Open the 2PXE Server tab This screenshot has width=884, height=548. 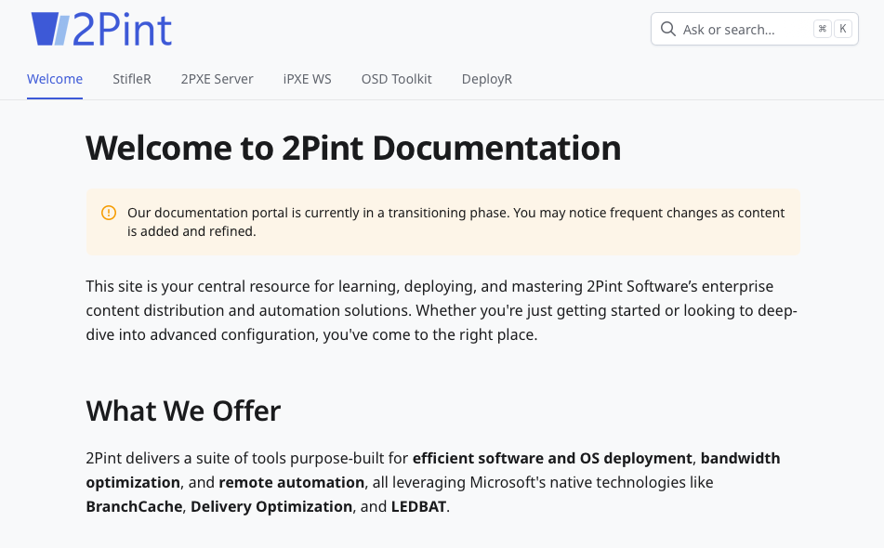tap(218, 79)
